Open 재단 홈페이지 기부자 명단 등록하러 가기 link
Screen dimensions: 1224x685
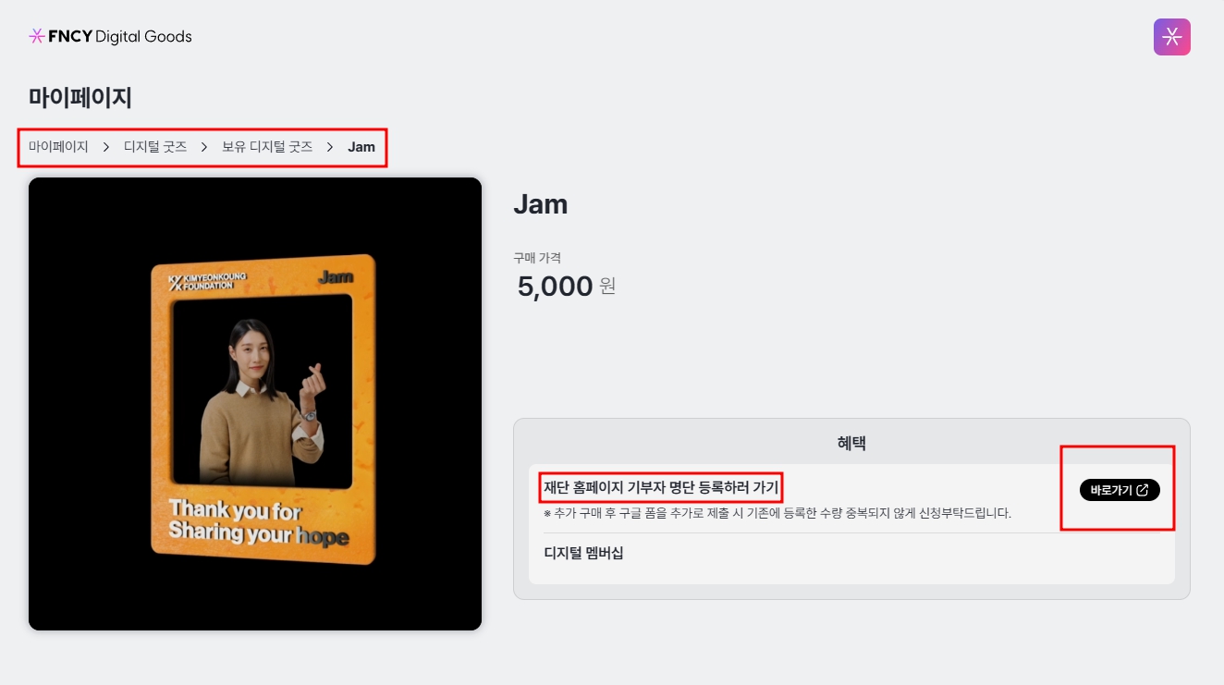point(662,487)
